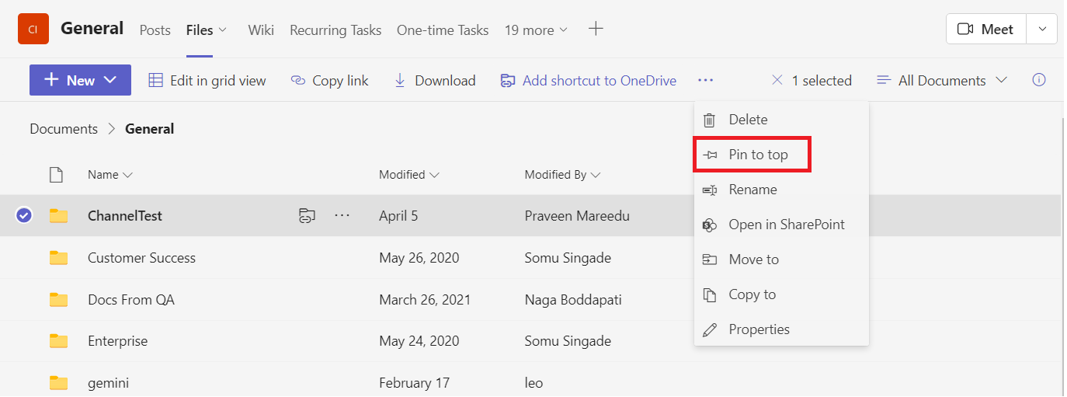
Task: Open the Wiki tab
Action: [x=261, y=30]
